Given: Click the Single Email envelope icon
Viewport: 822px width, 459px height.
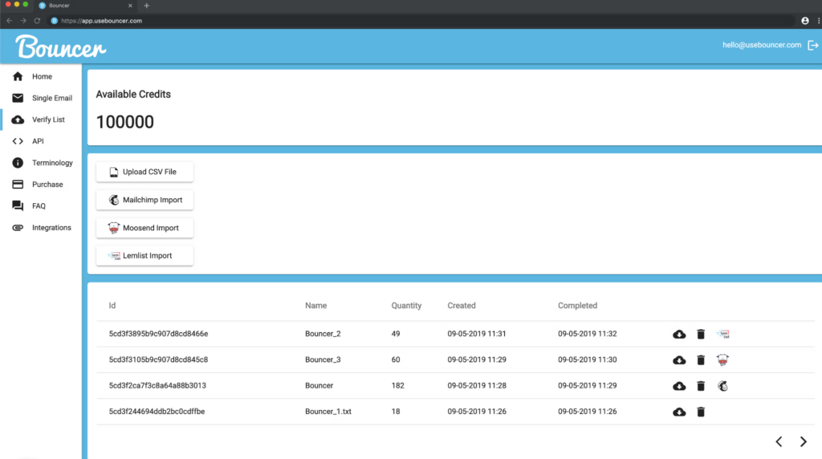Looking at the screenshot, I should coord(18,98).
